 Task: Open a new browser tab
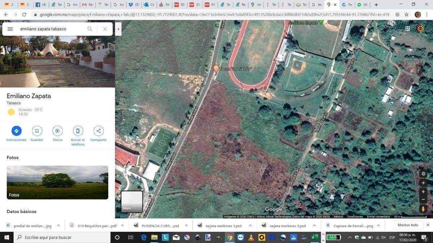point(376,5)
